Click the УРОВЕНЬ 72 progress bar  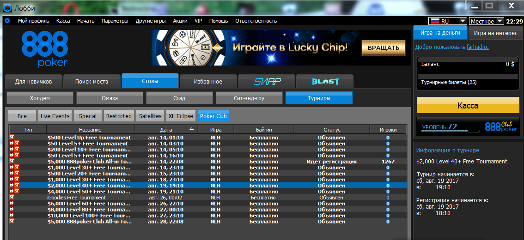coord(450,131)
